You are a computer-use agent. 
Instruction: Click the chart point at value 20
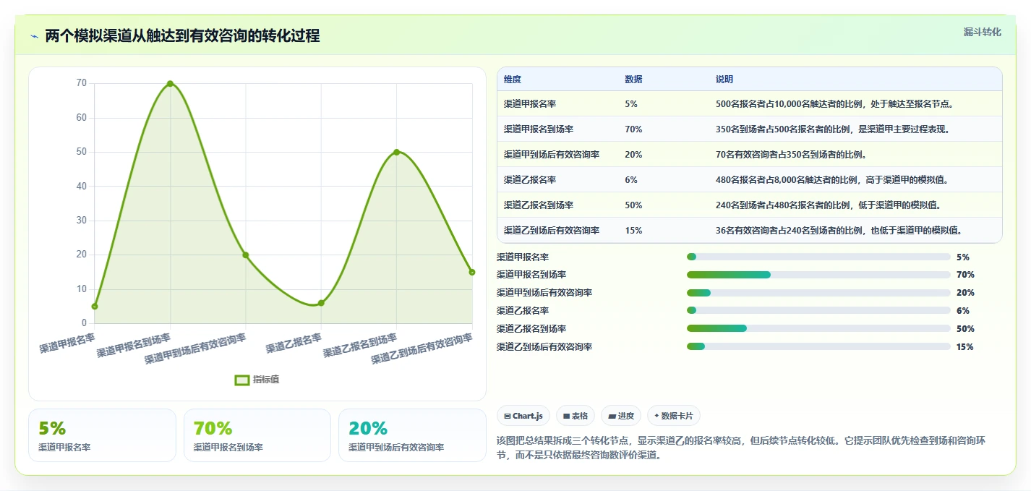coord(246,255)
